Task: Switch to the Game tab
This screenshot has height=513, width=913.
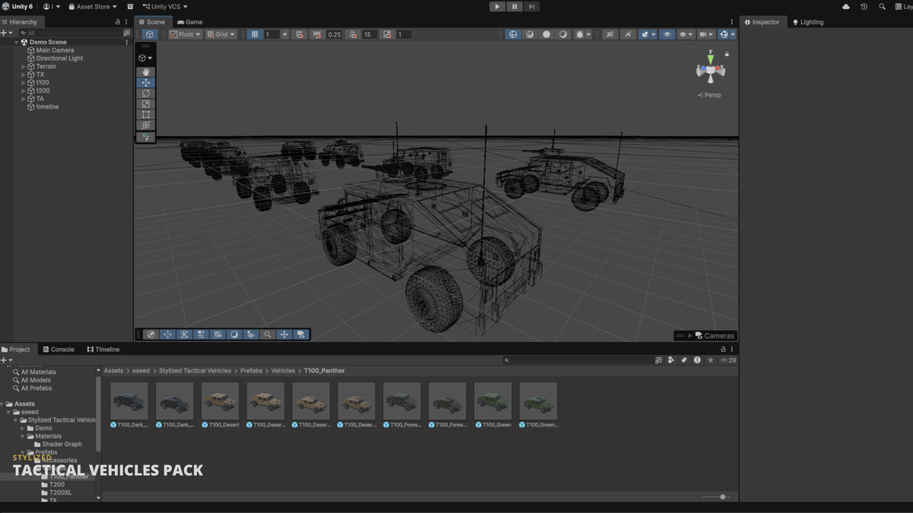Action: click(190, 22)
